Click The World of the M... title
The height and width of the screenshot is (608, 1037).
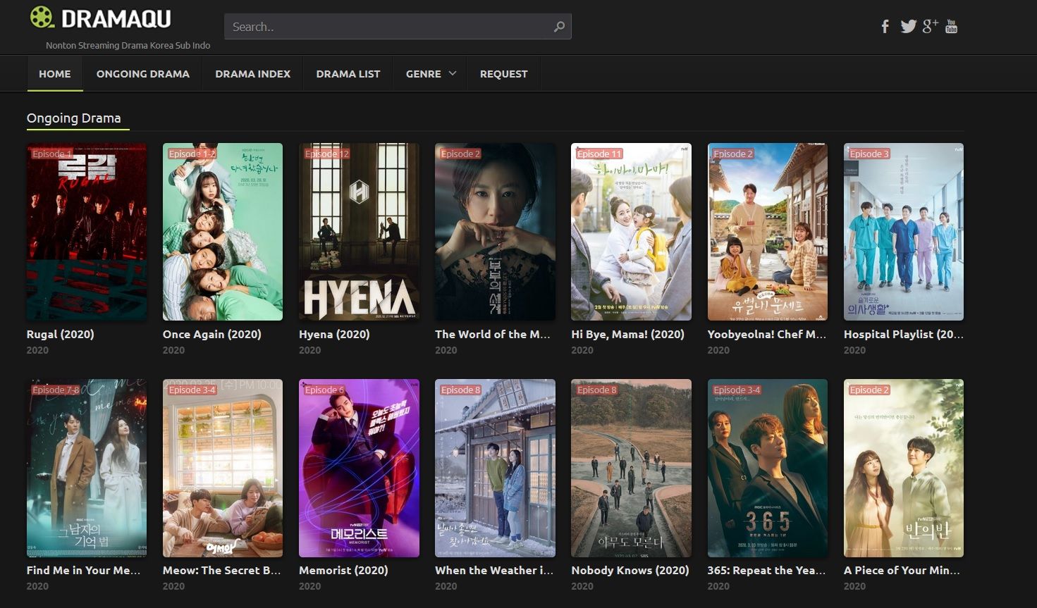tap(493, 334)
